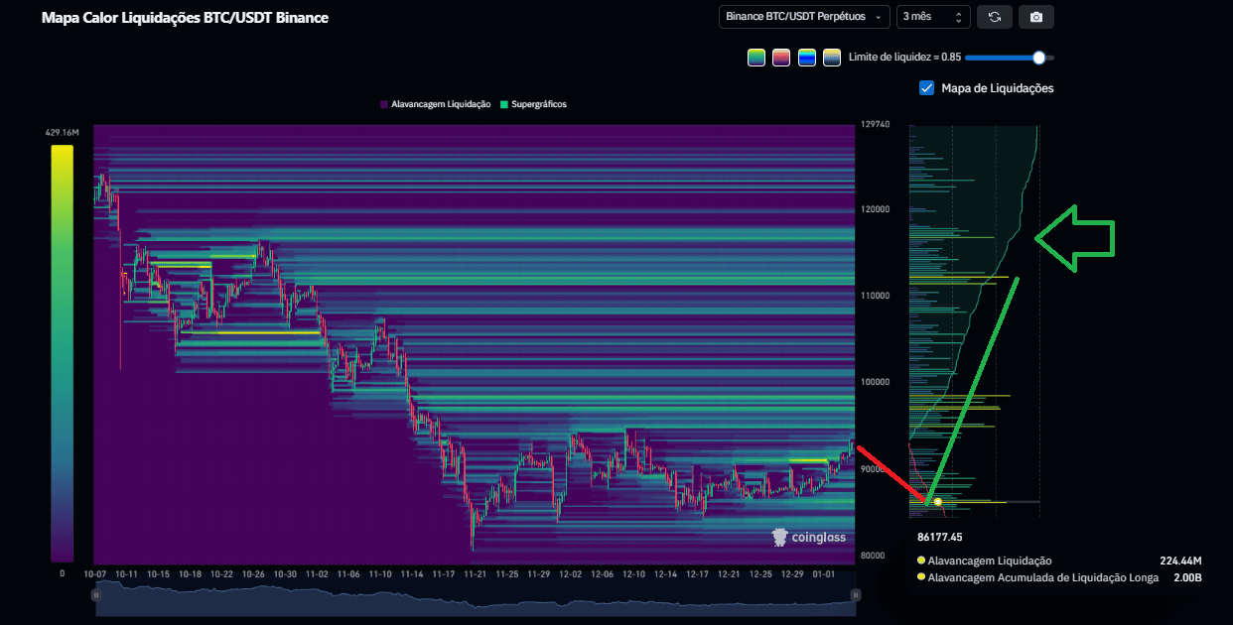
Task: Uncheck the Mapa de Liquidações checkbox
Action: pos(927,88)
